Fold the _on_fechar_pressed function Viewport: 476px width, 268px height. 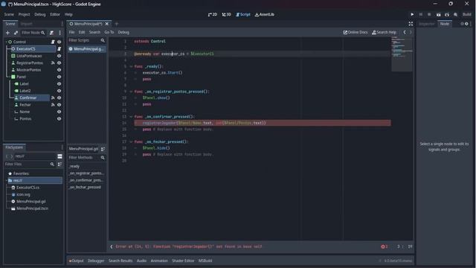(131, 142)
